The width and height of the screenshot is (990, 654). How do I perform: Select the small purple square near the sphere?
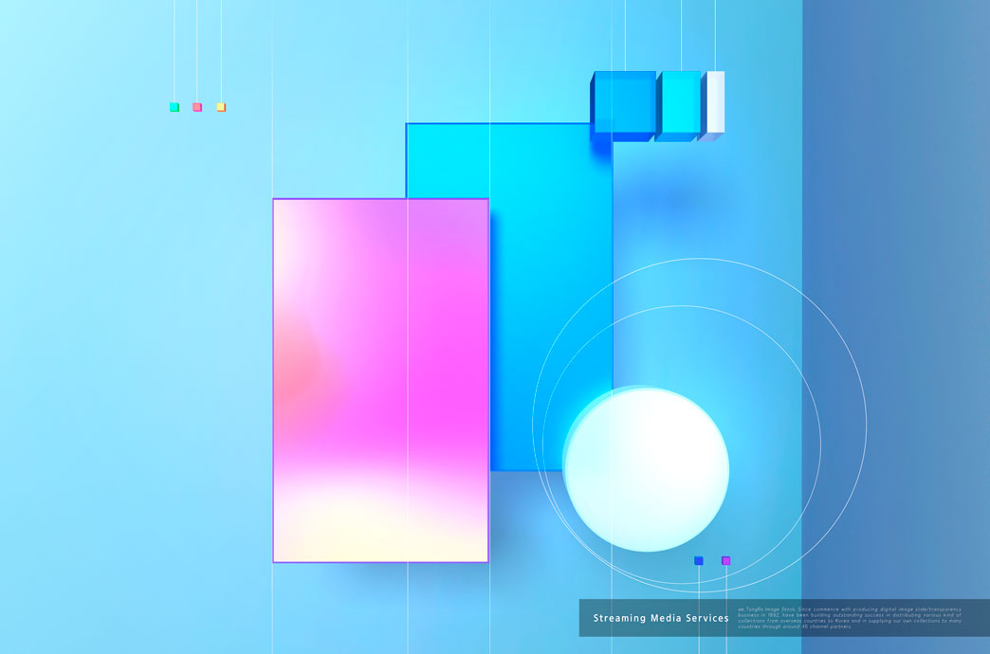[x=726, y=561]
